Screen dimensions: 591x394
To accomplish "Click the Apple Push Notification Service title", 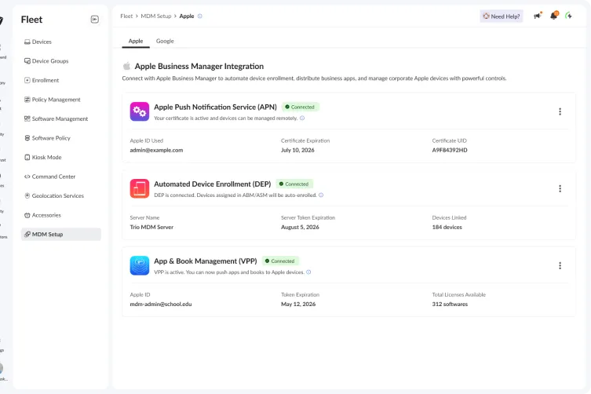I will [215, 107].
